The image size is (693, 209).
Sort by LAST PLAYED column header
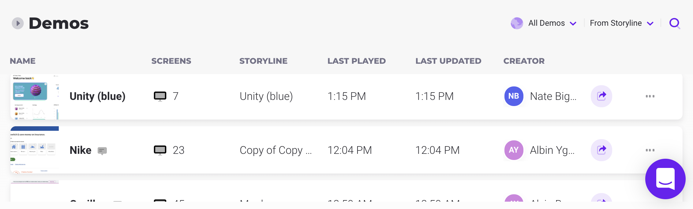pos(356,61)
